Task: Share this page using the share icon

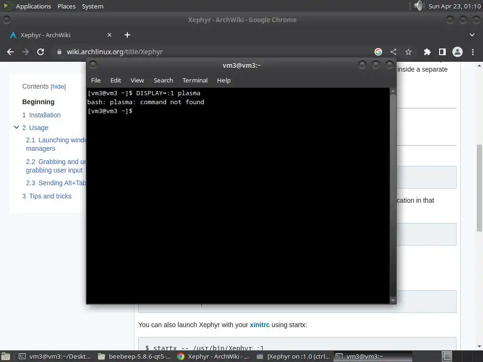Action: (x=393, y=52)
